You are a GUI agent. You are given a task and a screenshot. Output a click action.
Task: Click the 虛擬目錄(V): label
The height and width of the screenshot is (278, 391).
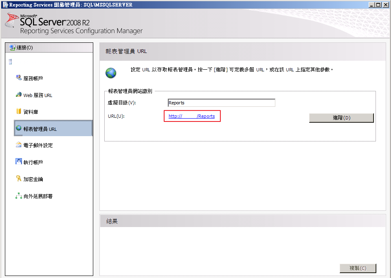122,103
